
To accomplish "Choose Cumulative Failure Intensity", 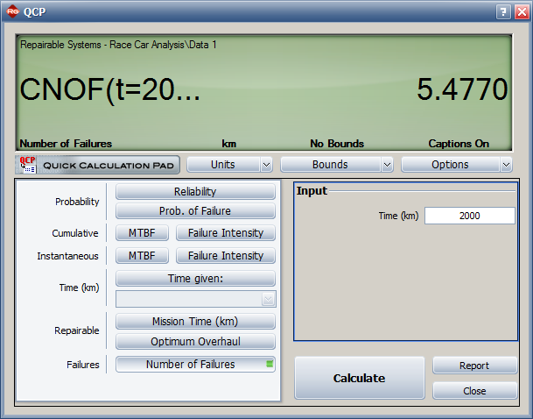I will [225, 233].
